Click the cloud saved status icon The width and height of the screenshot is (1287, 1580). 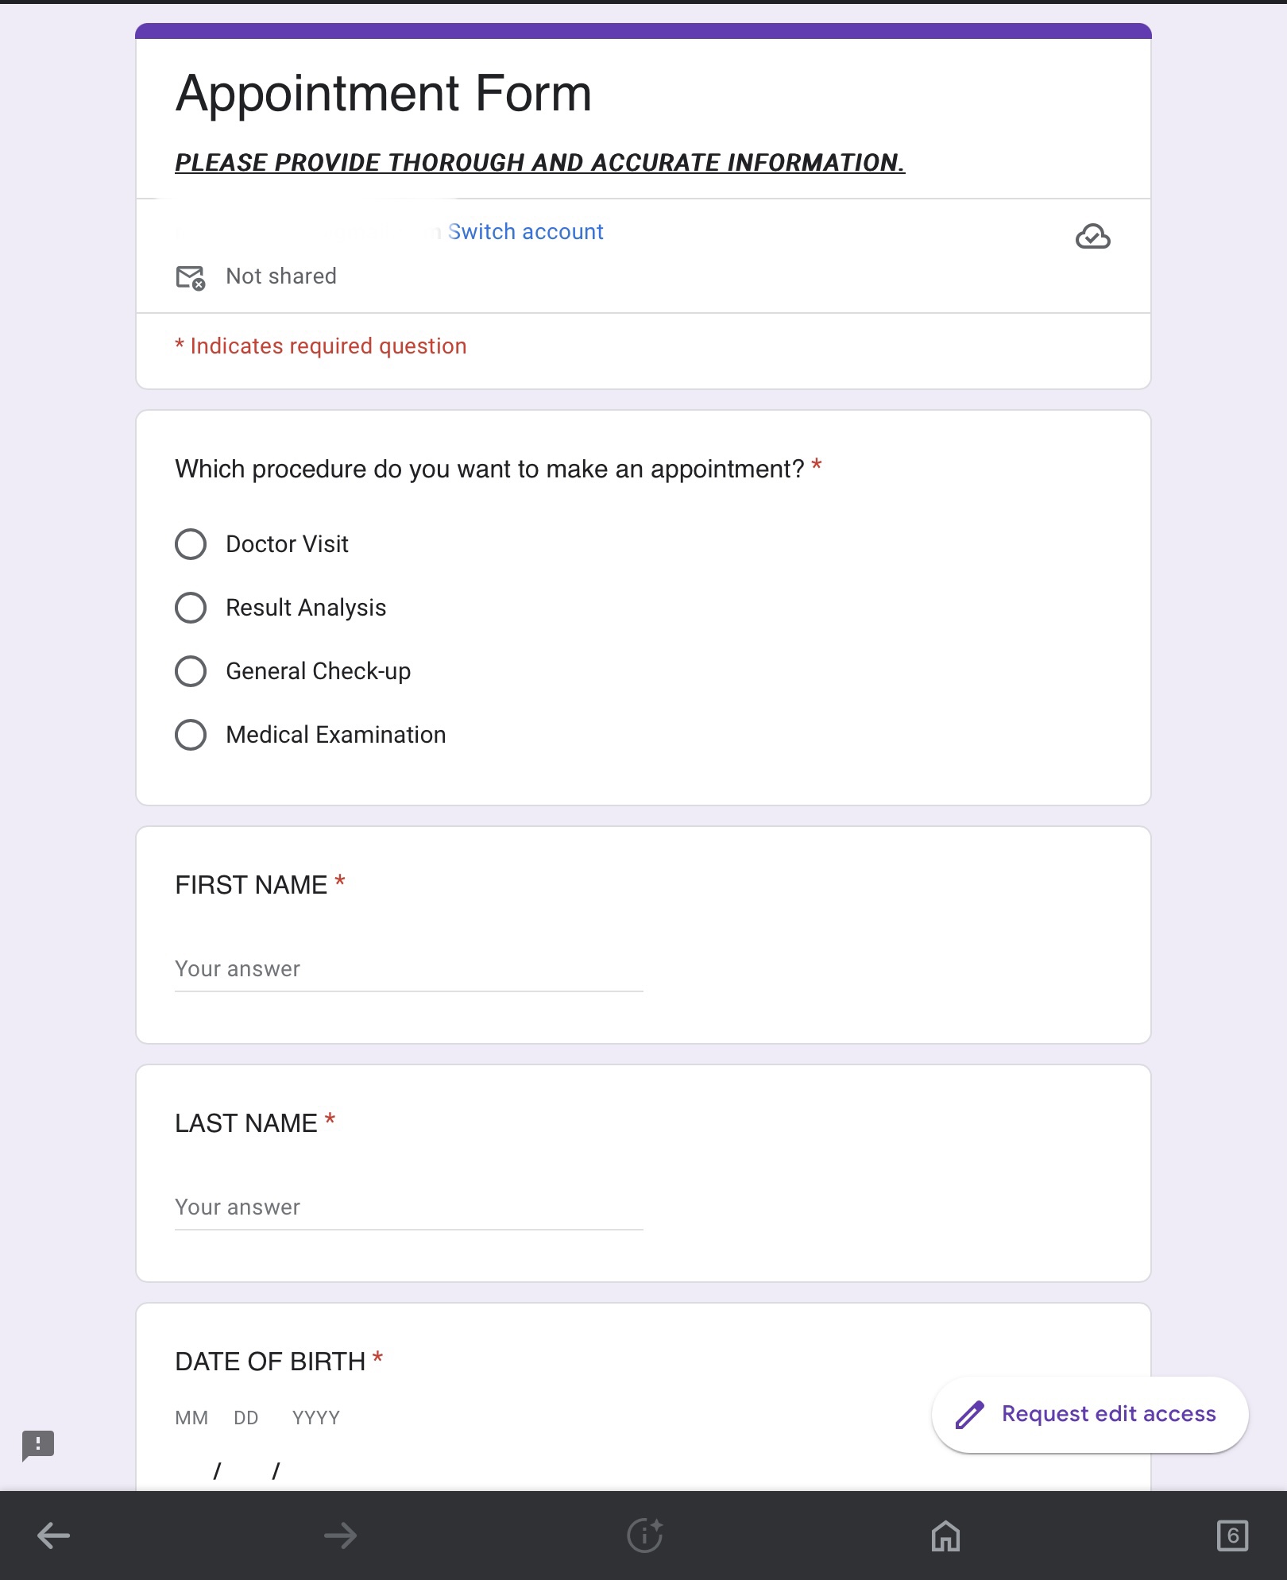[1092, 236]
